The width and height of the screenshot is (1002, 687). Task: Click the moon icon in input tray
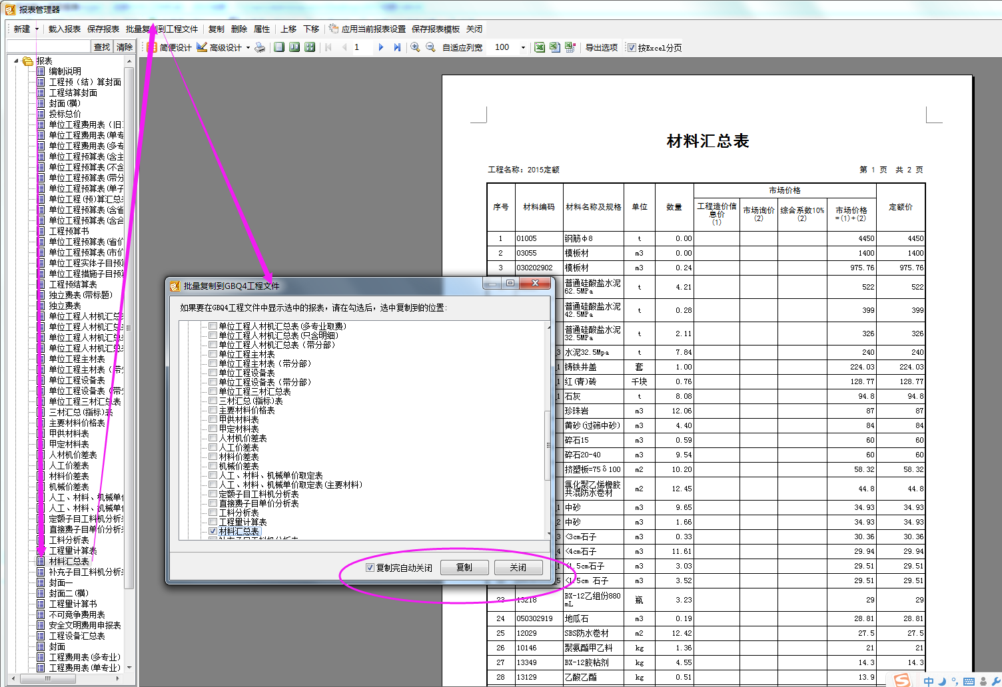(942, 681)
